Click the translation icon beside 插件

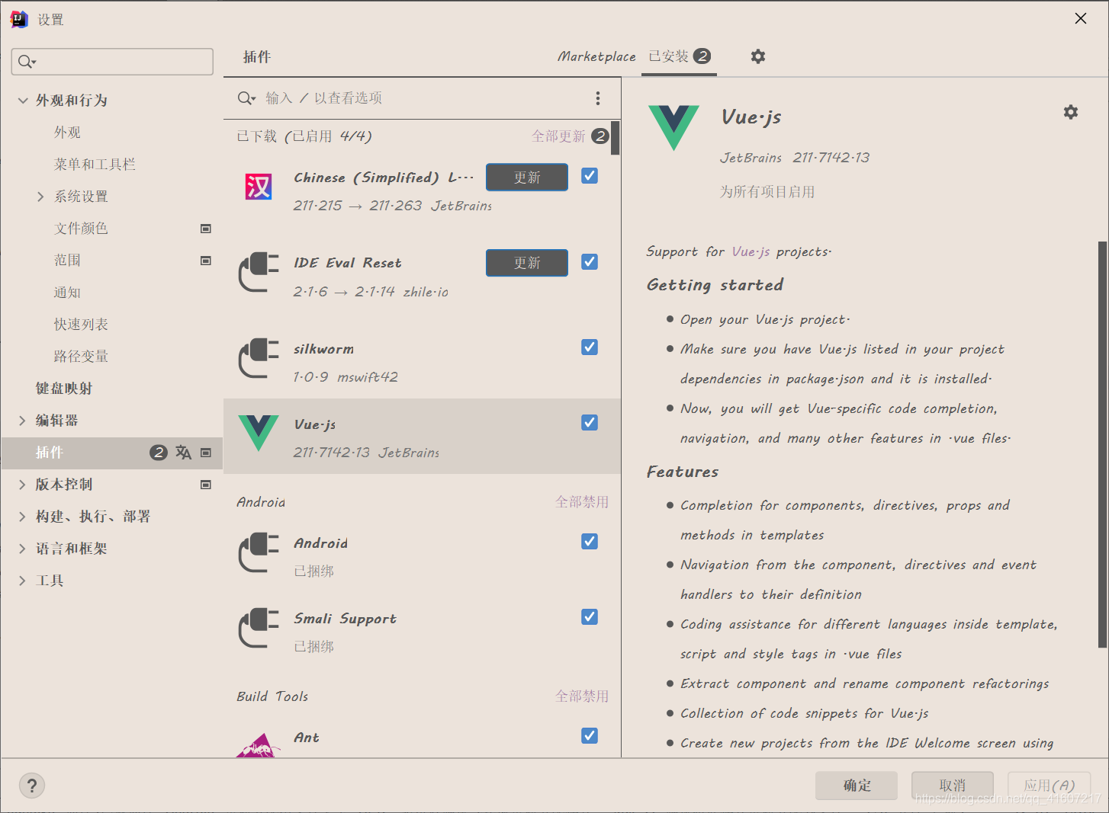183,452
